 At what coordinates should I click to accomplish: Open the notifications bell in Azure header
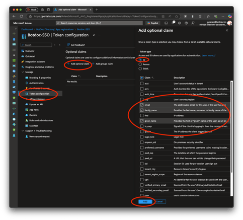pyautogui.click(x=173, y=23)
